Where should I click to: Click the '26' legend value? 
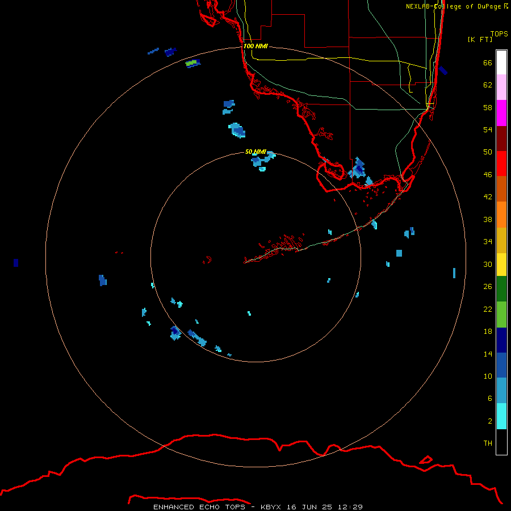(488, 287)
